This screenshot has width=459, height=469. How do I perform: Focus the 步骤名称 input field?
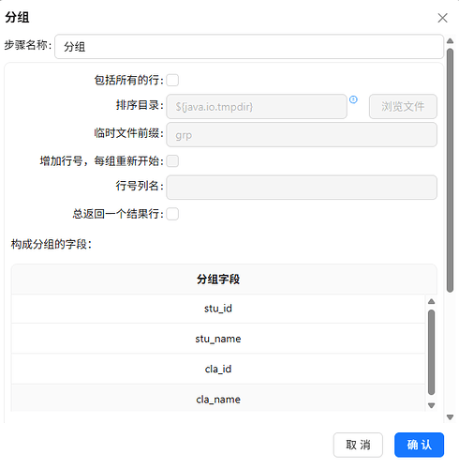tap(249, 47)
